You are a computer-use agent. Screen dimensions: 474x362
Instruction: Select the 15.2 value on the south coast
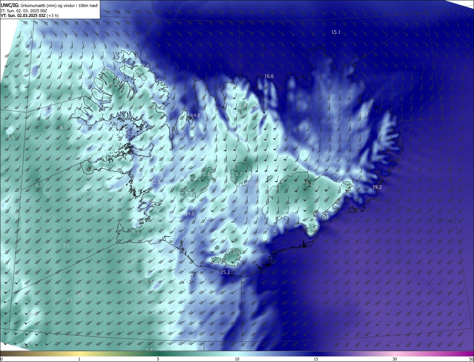coord(225,272)
